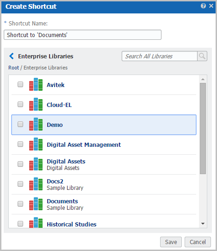Open the Docs2 library

pos(55,182)
